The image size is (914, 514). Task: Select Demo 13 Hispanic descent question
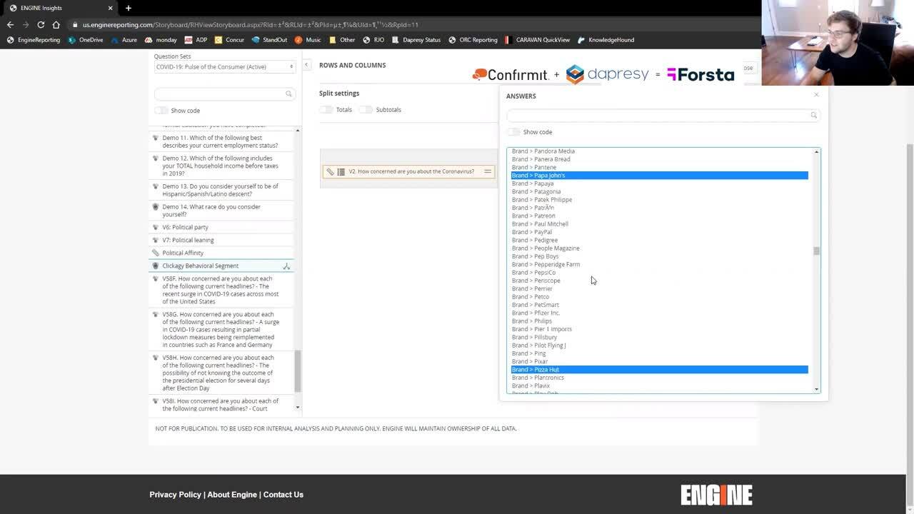tap(221, 190)
